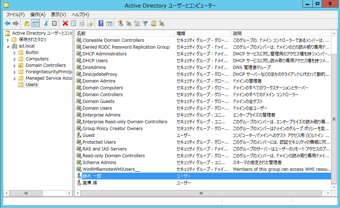
Task: Select 保存されたクエリ in the tree
Action: coord(33,39)
